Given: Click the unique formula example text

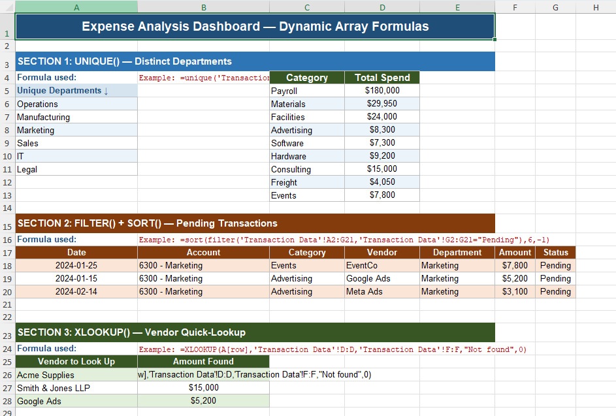Looking at the screenshot, I should tap(204, 78).
